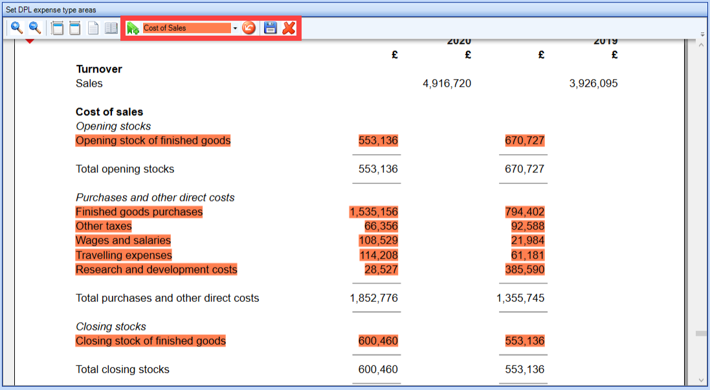Select the Travelling expenses value 114,208
The height and width of the screenshot is (390, 710).
[x=379, y=255]
